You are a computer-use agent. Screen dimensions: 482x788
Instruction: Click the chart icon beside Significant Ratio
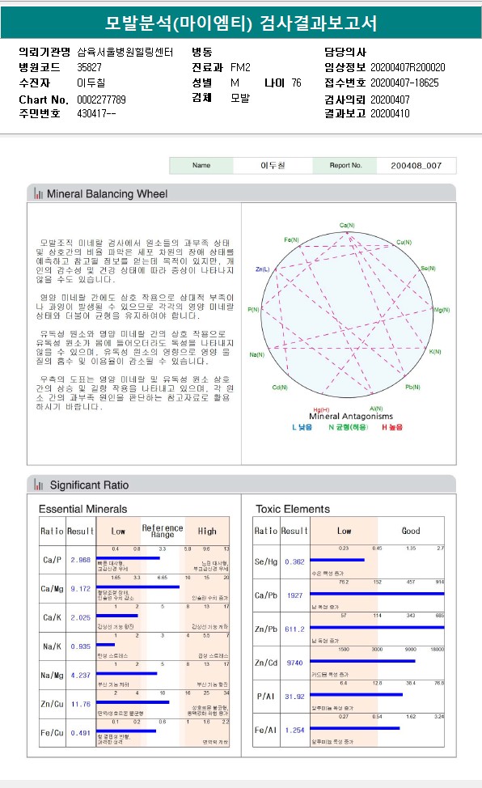[38, 485]
